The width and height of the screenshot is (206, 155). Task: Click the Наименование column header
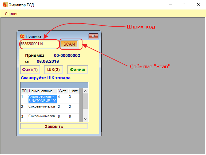coord(42,91)
